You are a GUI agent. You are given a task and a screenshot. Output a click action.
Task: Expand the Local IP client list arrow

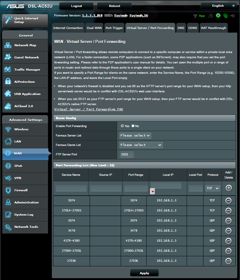[152, 191]
